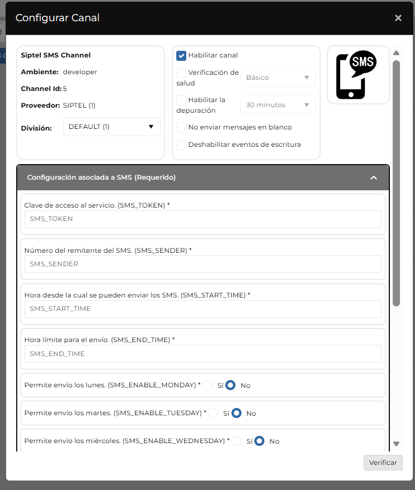Select Sí for SMS_ENABLE_TUESDAY

[x=213, y=413]
